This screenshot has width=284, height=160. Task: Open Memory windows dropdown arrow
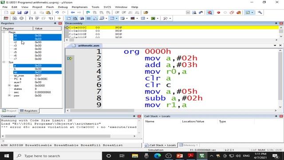click(117, 18)
